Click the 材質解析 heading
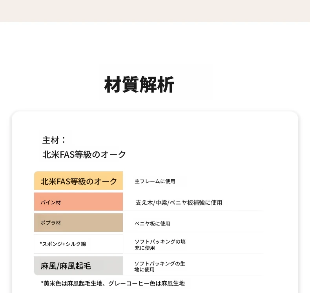 (x=139, y=85)
